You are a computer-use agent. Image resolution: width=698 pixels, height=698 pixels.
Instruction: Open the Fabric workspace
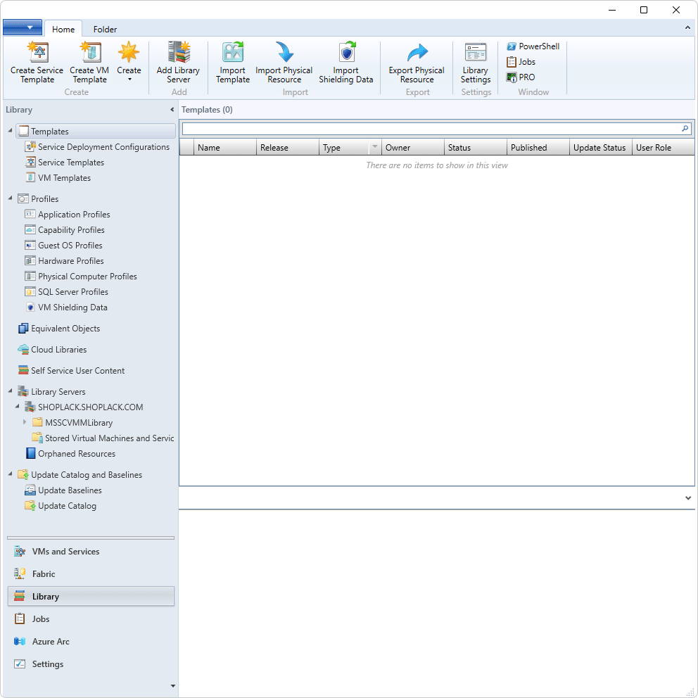click(x=91, y=574)
